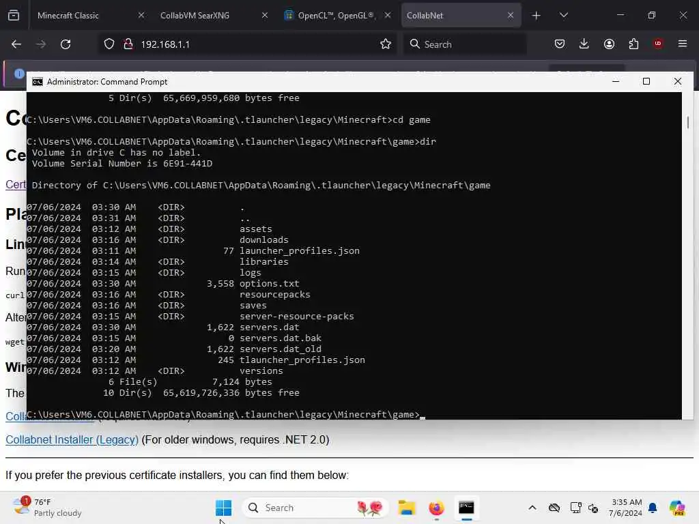Open the cloud sync tray icon
699x524 pixels.
point(554,508)
